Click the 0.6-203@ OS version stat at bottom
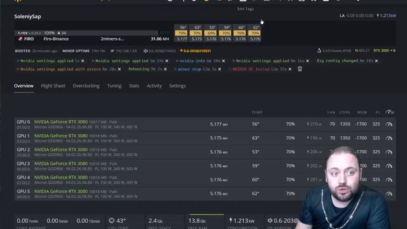407x229 pixels. coord(283,221)
